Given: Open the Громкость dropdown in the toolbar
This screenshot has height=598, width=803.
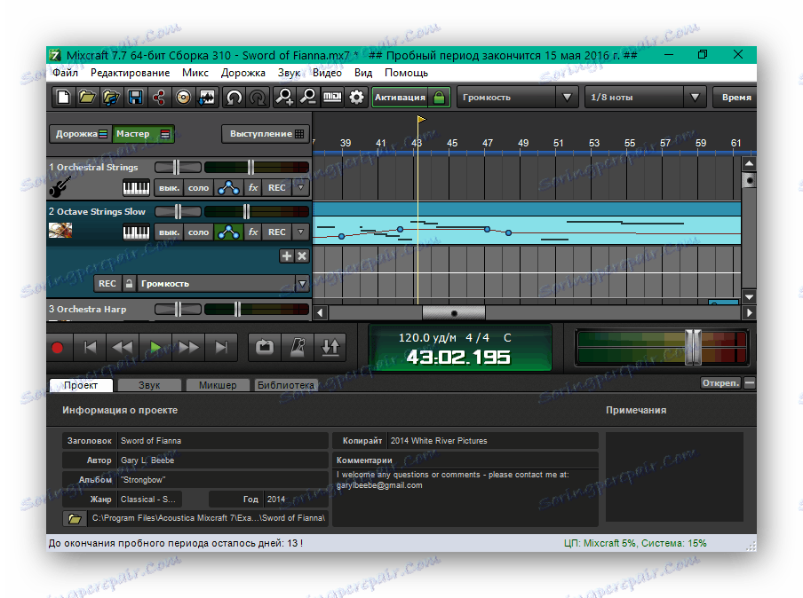Looking at the screenshot, I should [x=566, y=98].
